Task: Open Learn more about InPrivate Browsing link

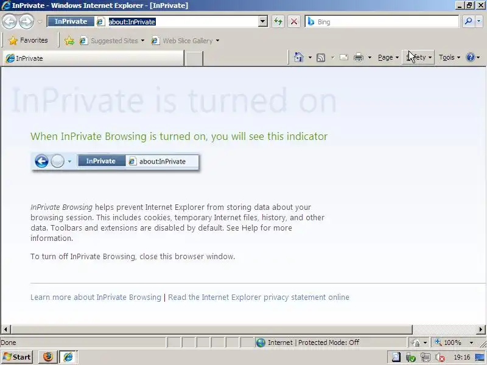Action: click(x=96, y=297)
